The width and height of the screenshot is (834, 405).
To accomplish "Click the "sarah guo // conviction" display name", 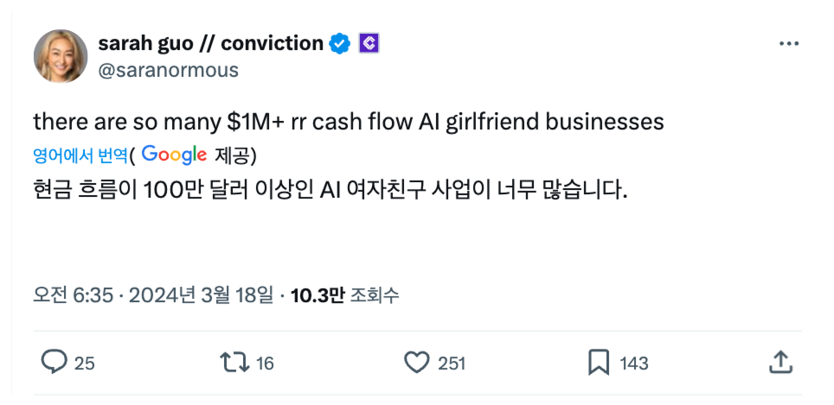I will tap(211, 43).
